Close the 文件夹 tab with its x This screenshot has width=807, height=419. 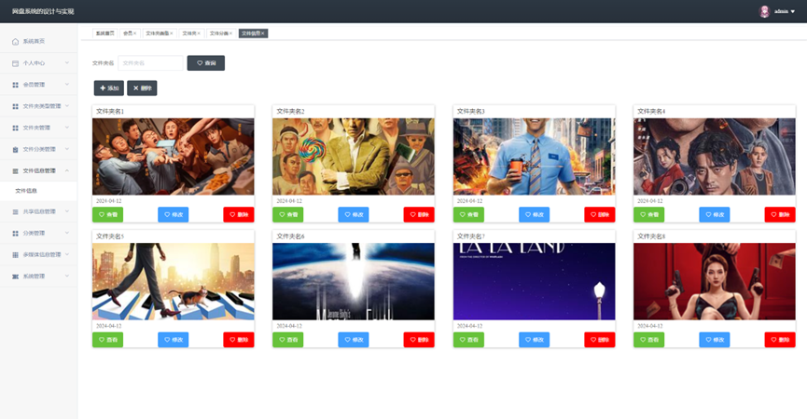click(x=199, y=34)
